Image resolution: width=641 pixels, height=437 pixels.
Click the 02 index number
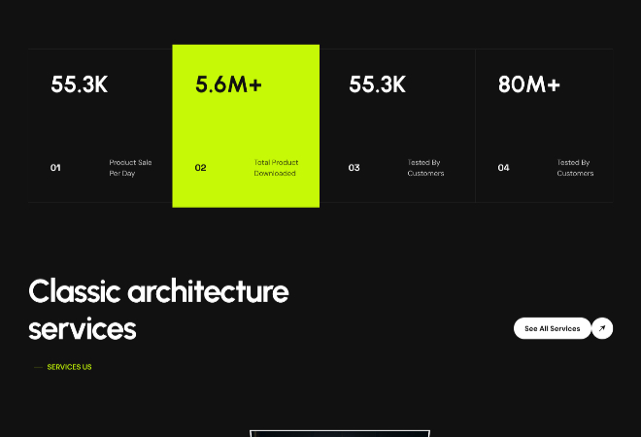click(x=201, y=168)
